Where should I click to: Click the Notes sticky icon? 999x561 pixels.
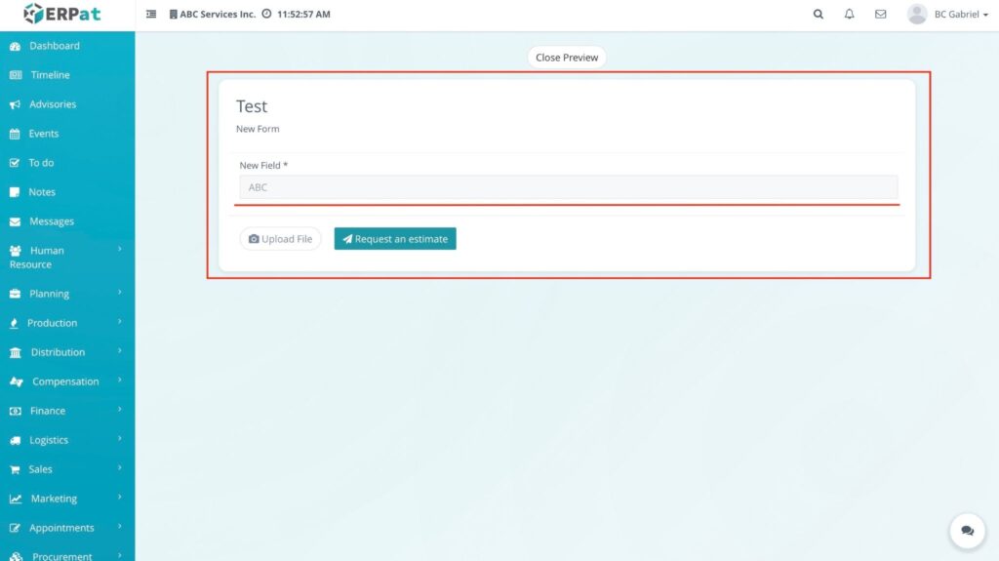(15, 192)
